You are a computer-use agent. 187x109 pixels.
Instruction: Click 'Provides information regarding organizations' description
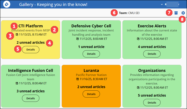pyautogui.click(x=152, y=79)
